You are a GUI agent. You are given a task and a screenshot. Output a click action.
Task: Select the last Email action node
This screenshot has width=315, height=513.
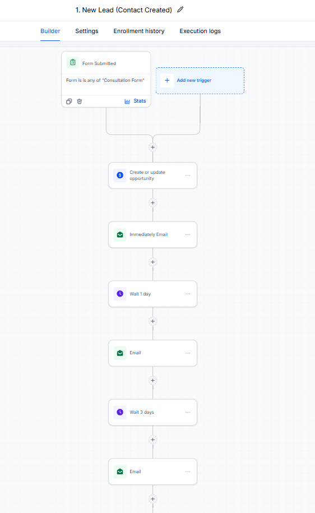point(153,472)
